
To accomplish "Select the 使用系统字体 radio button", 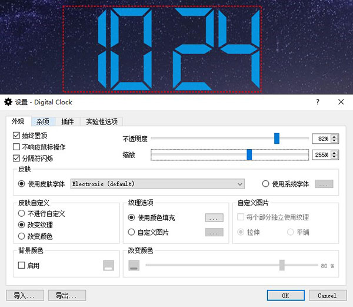I will [x=266, y=184].
